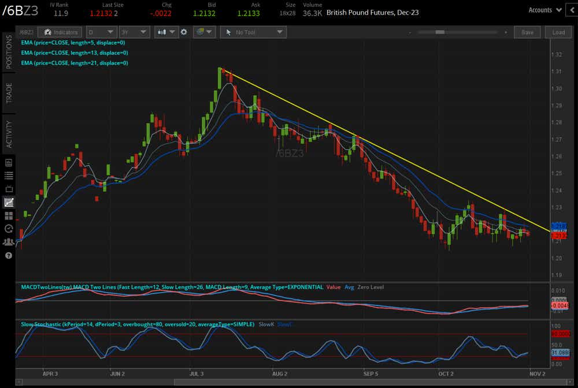This screenshot has width=578, height=388.
Task: Click the blue EMA price tag on axis
Action: [x=559, y=226]
